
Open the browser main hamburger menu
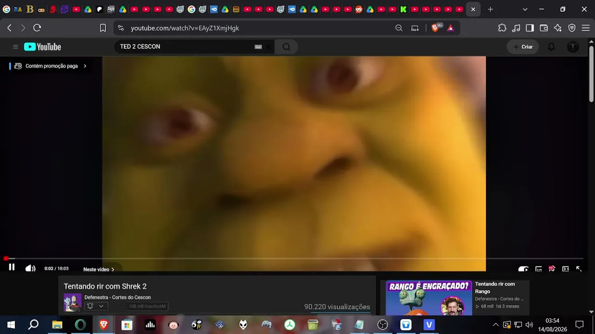586,28
